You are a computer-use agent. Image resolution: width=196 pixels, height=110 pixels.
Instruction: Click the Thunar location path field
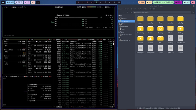tap(162, 12)
